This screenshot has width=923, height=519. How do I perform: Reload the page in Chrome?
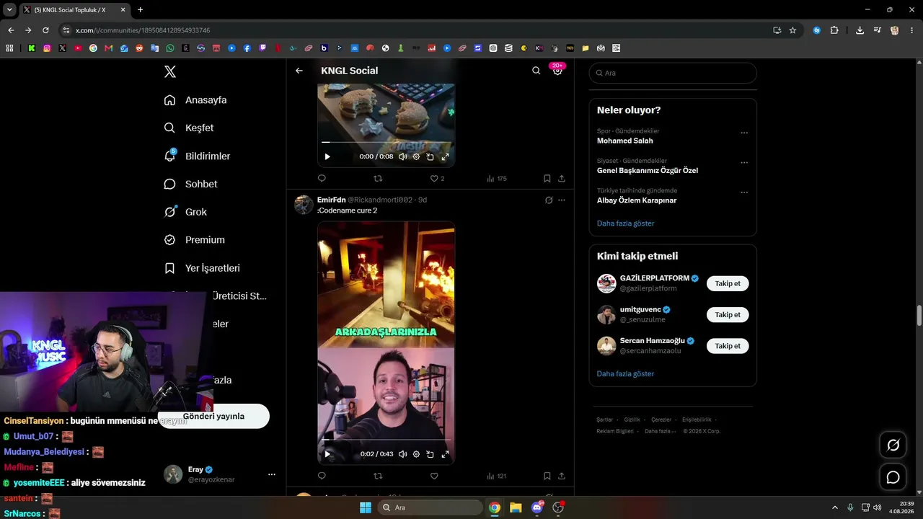[x=45, y=30]
